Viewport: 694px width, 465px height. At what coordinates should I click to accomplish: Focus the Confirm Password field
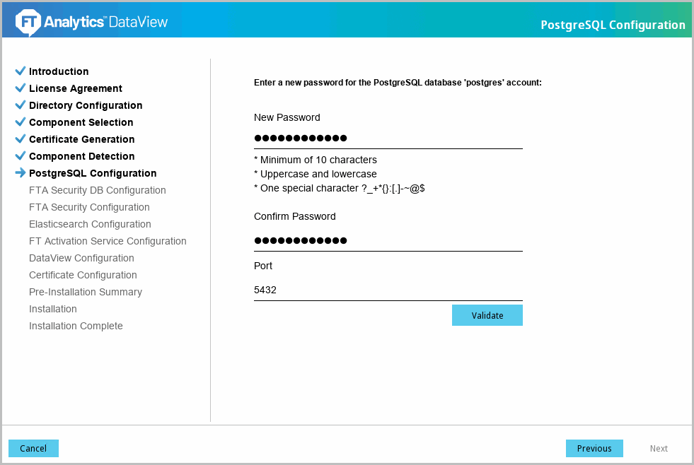pyautogui.click(x=388, y=240)
